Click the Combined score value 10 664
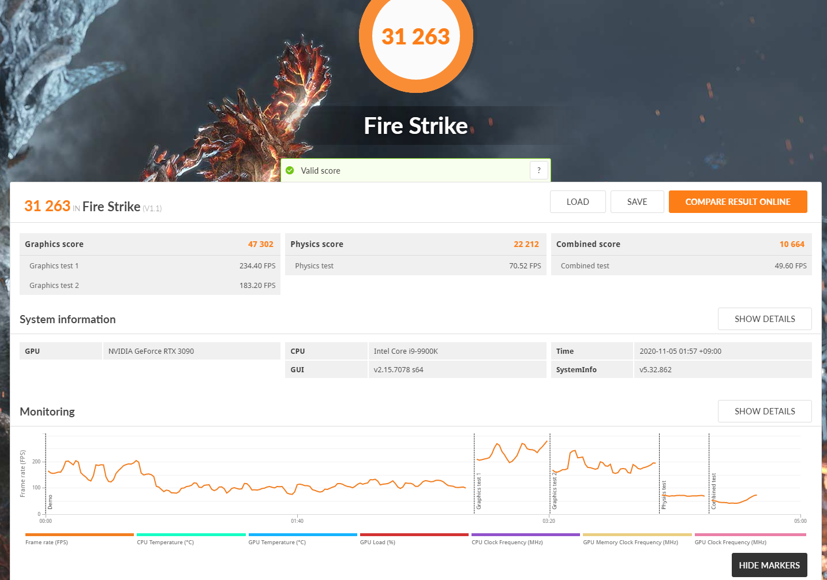 tap(792, 244)
